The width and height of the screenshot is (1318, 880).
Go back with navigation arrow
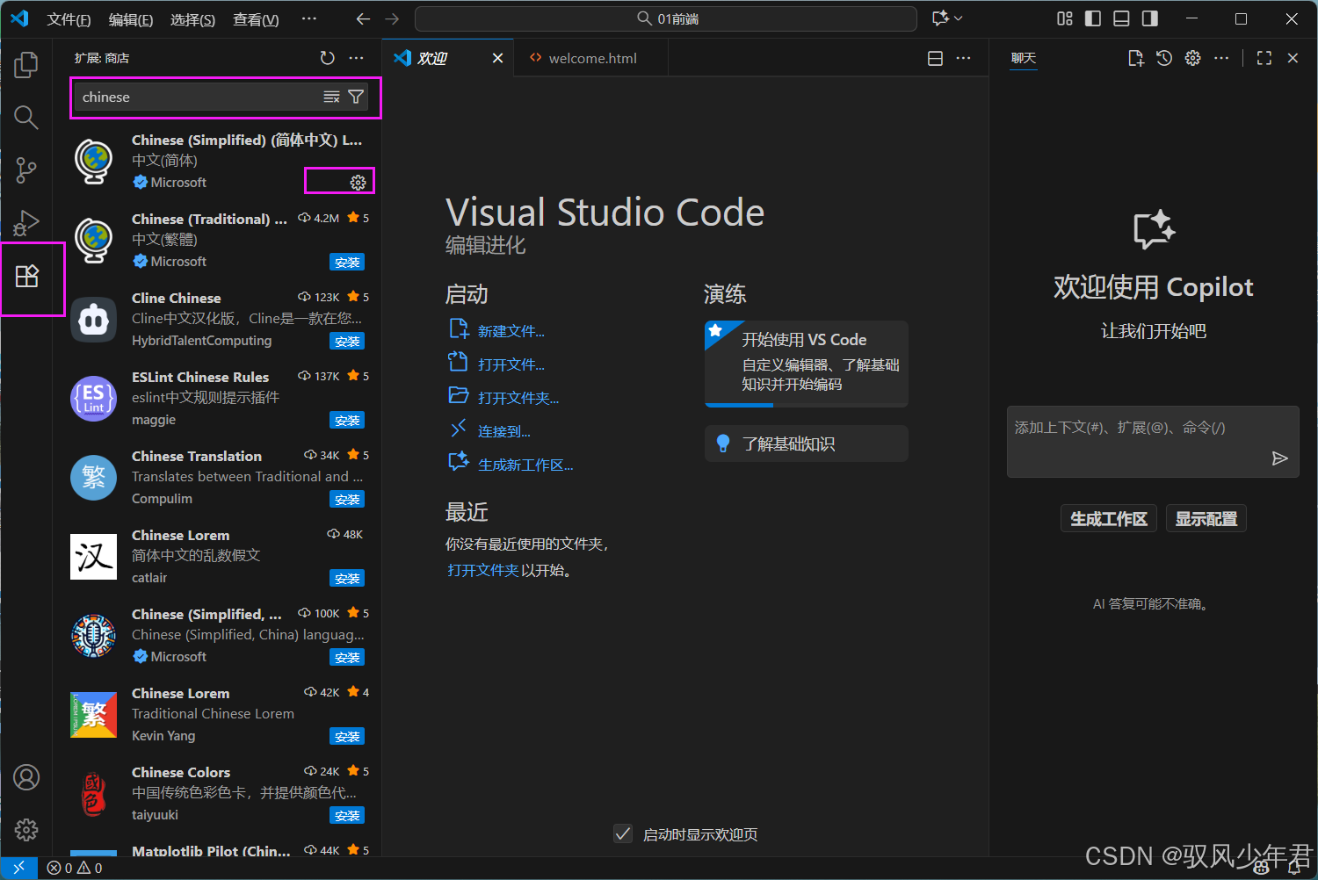point(363,18)
